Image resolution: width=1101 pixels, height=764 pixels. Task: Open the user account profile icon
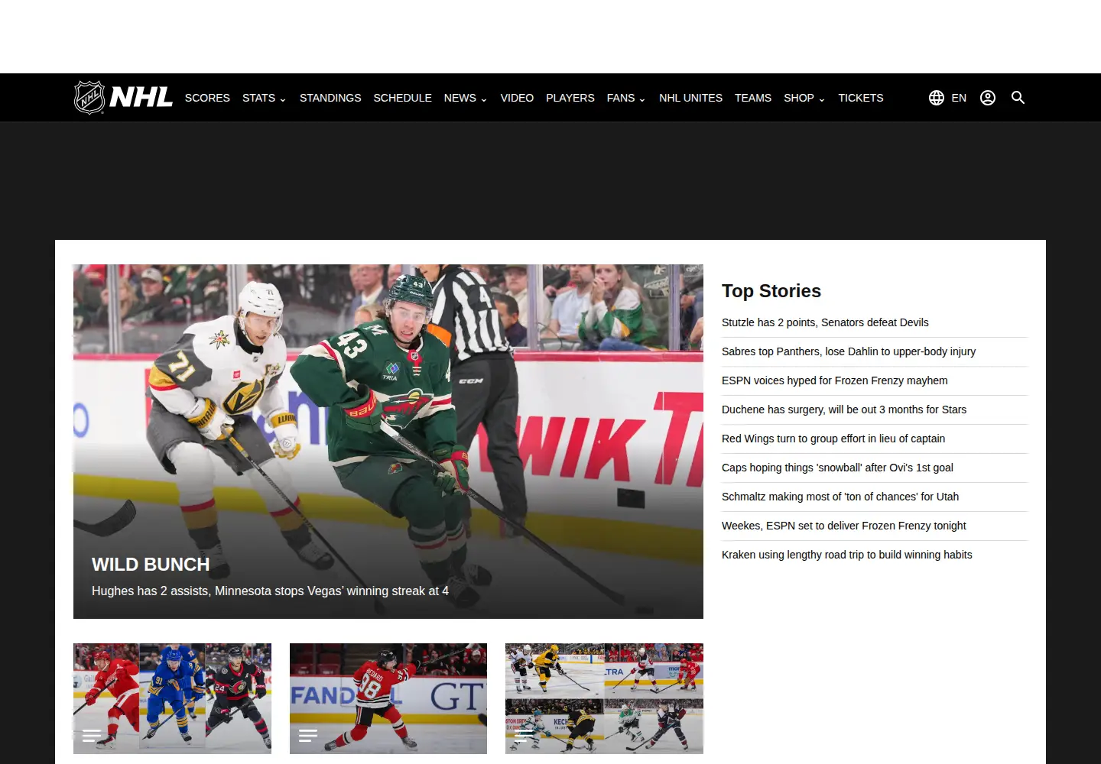coord(988,98)
